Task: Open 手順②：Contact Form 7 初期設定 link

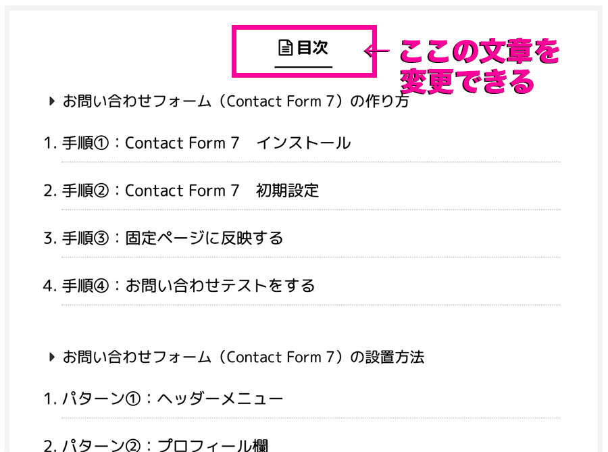Action: [x=191, y=191]
